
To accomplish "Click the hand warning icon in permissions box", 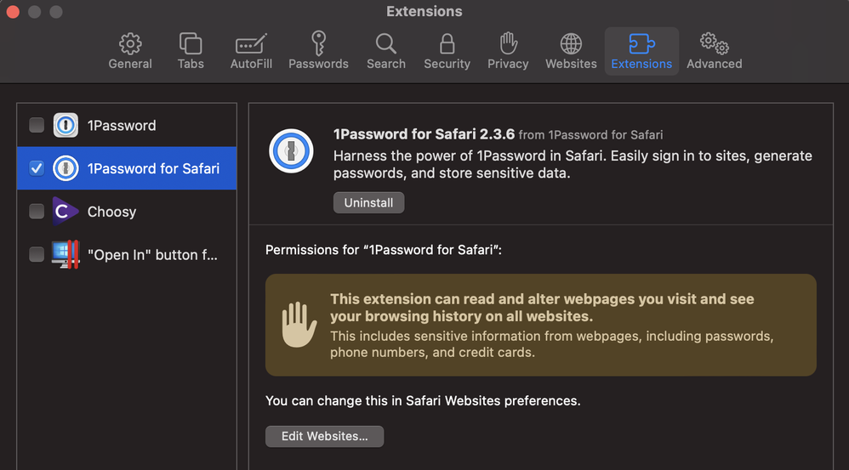I will coord(299,325).
